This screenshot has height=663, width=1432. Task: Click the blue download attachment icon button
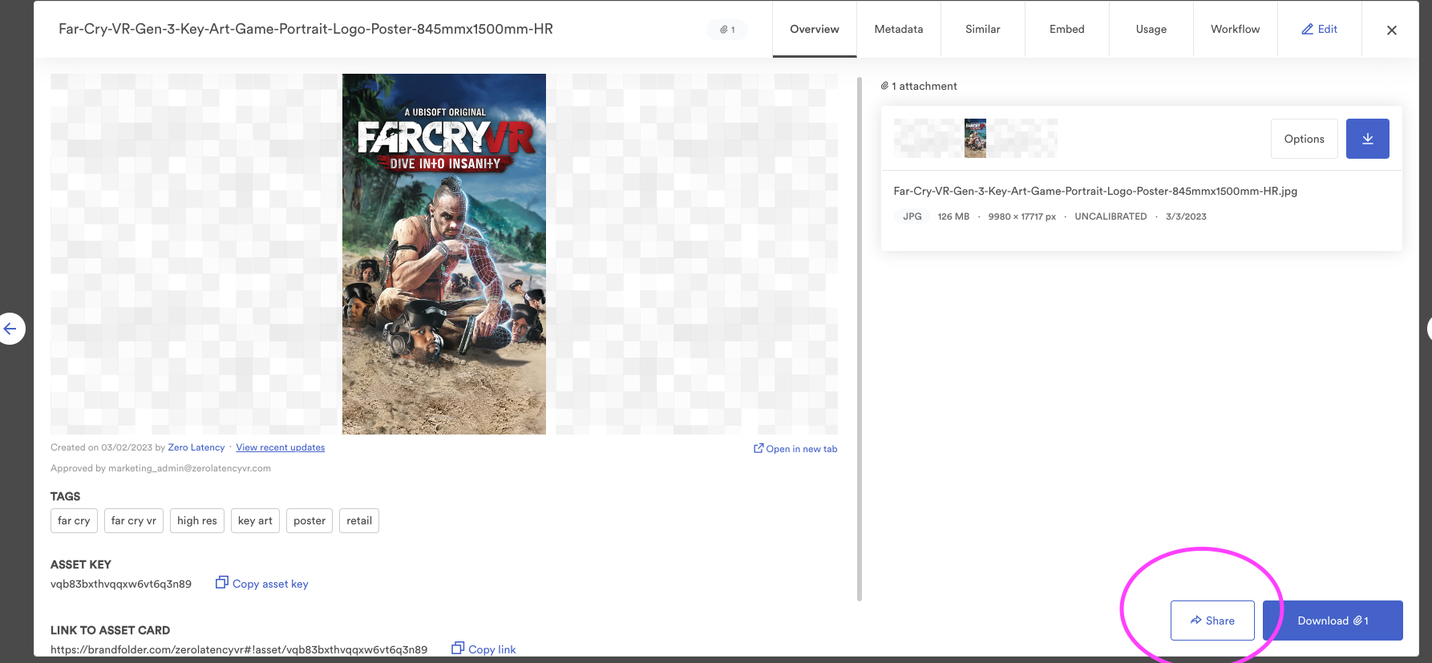tap(1367, 139)
